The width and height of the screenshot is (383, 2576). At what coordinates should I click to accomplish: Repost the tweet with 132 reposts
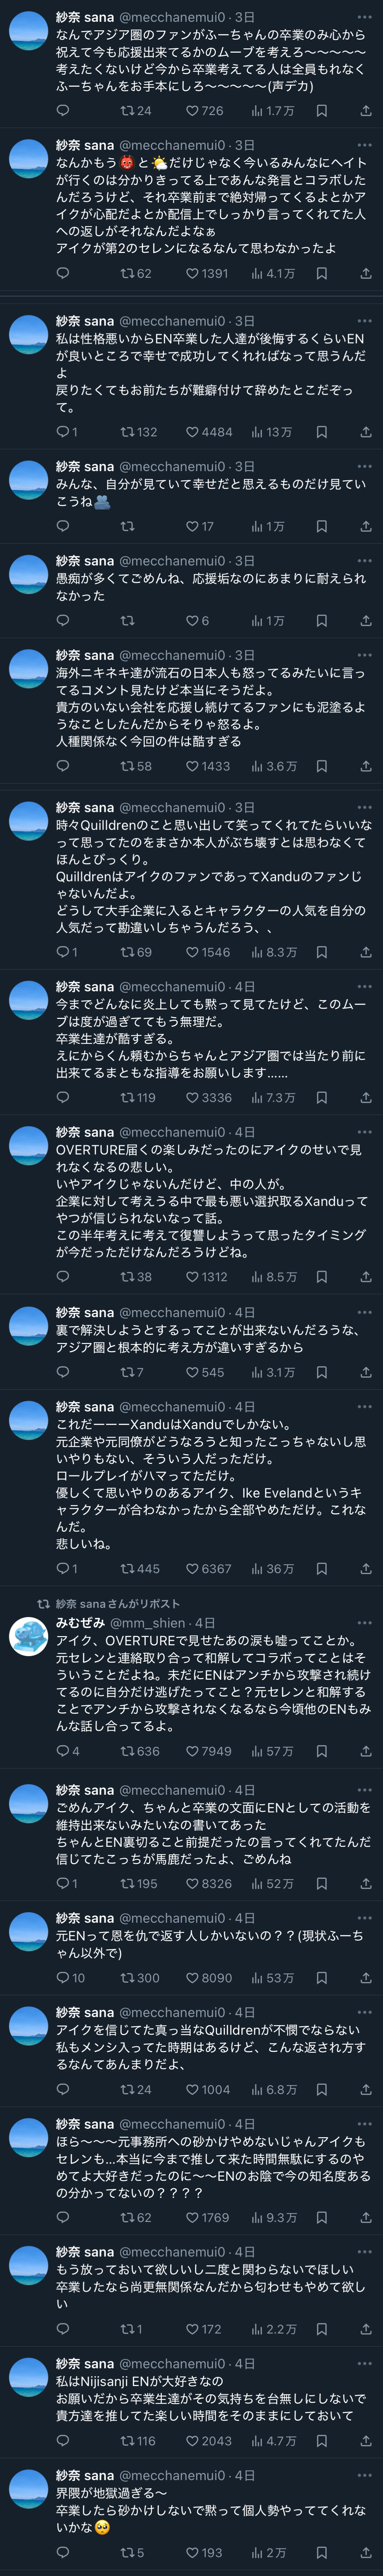click(127, 432)
